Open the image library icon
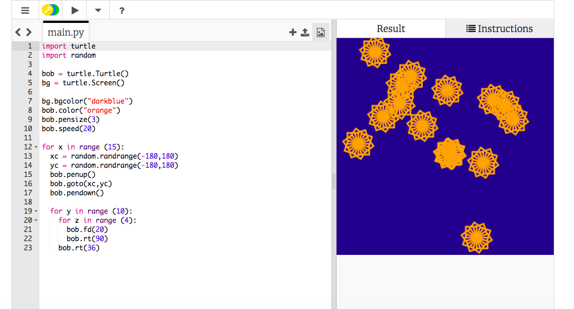The width and height of the screenshot is (574, 309). point(321,32)
